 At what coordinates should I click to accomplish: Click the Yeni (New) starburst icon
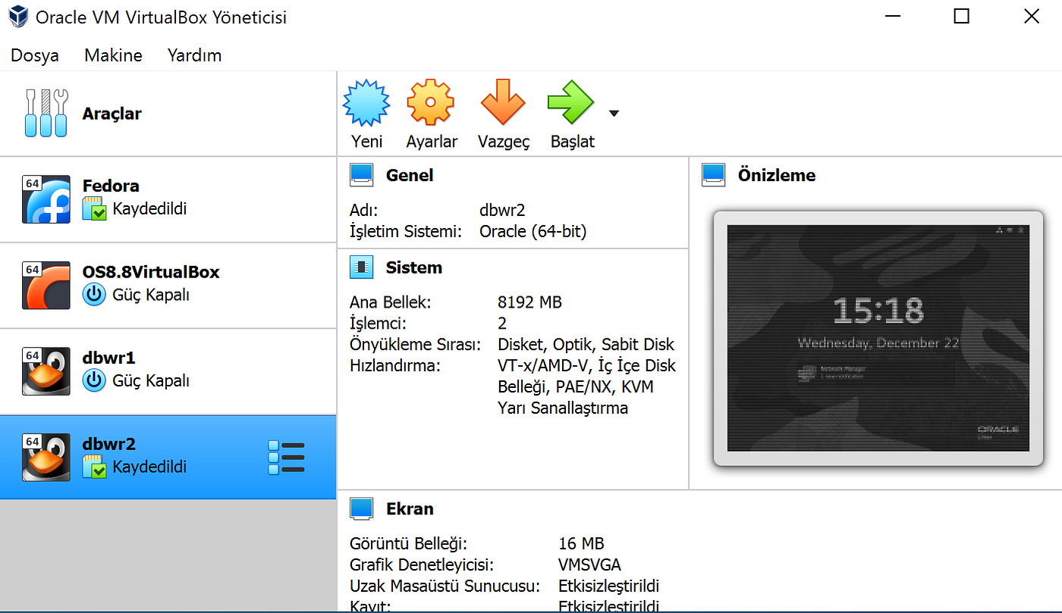point(366,103)
